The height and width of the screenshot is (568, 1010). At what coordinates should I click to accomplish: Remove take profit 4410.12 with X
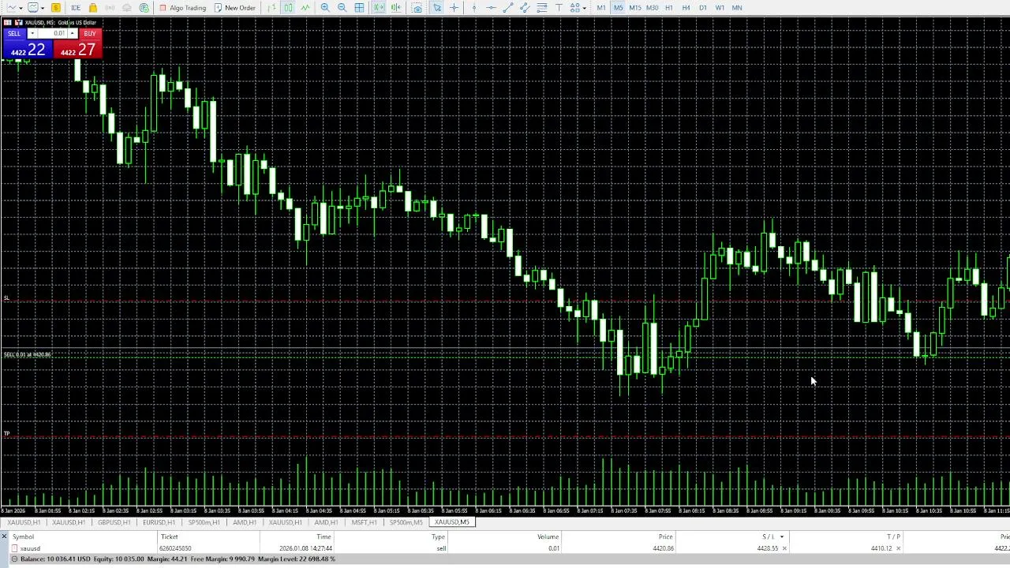898,548
